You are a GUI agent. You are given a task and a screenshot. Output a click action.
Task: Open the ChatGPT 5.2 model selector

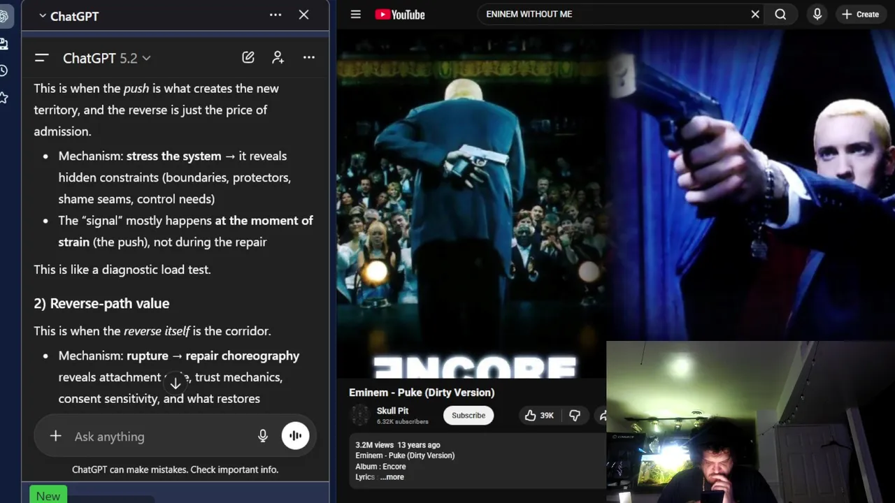pos(106,58)
